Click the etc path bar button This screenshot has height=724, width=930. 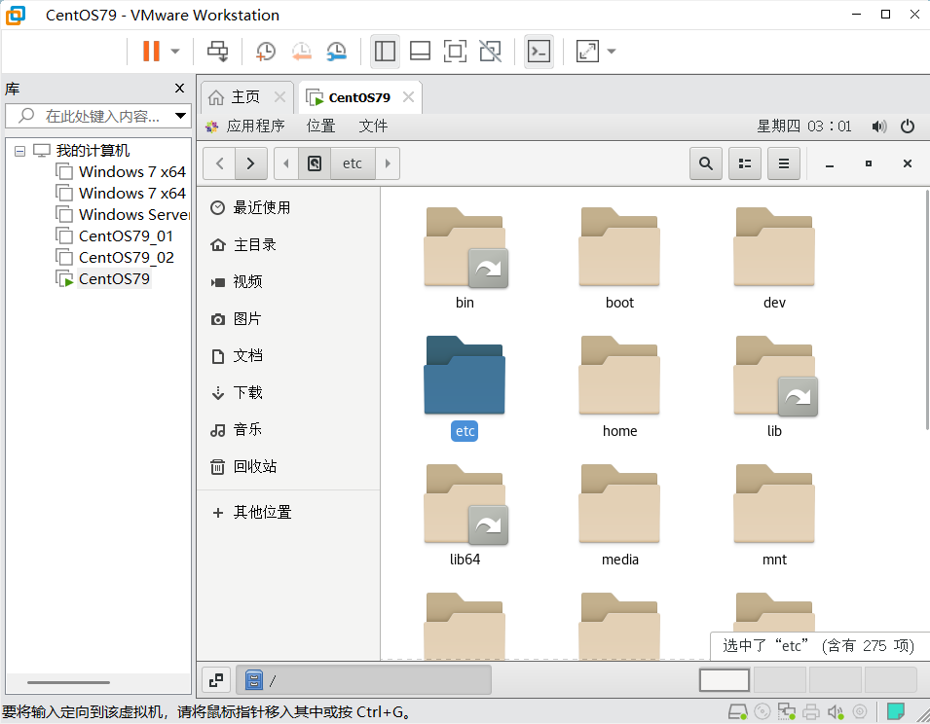(353, 163)
